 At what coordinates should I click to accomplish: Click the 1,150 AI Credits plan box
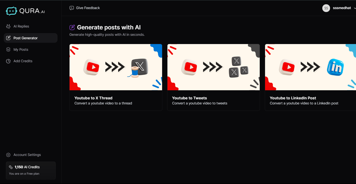click(x=31, y=170)
